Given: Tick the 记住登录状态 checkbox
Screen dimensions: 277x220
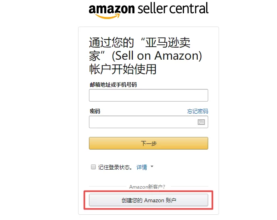Looking at the screenshot, I should coord(93,167).
